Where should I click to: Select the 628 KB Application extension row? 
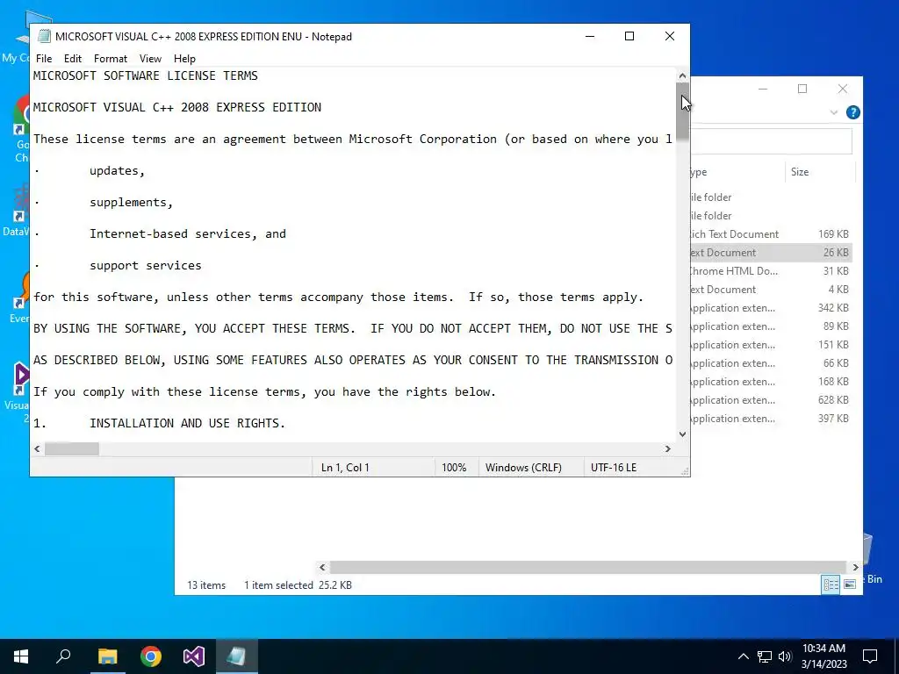coord(771,400)
